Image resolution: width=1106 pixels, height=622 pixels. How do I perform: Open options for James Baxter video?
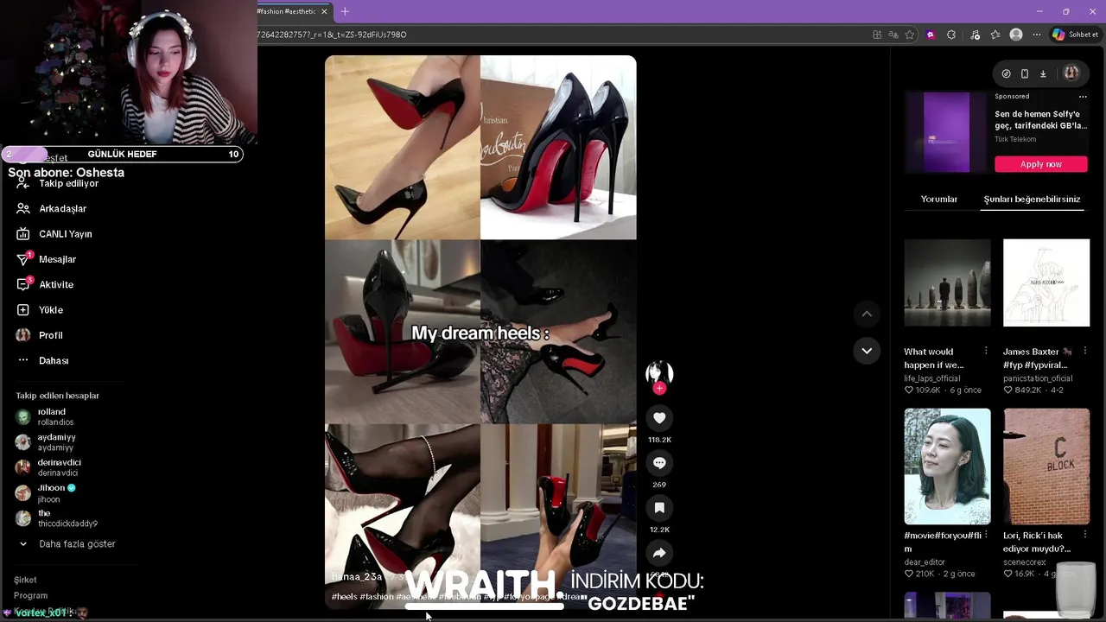1085,351
